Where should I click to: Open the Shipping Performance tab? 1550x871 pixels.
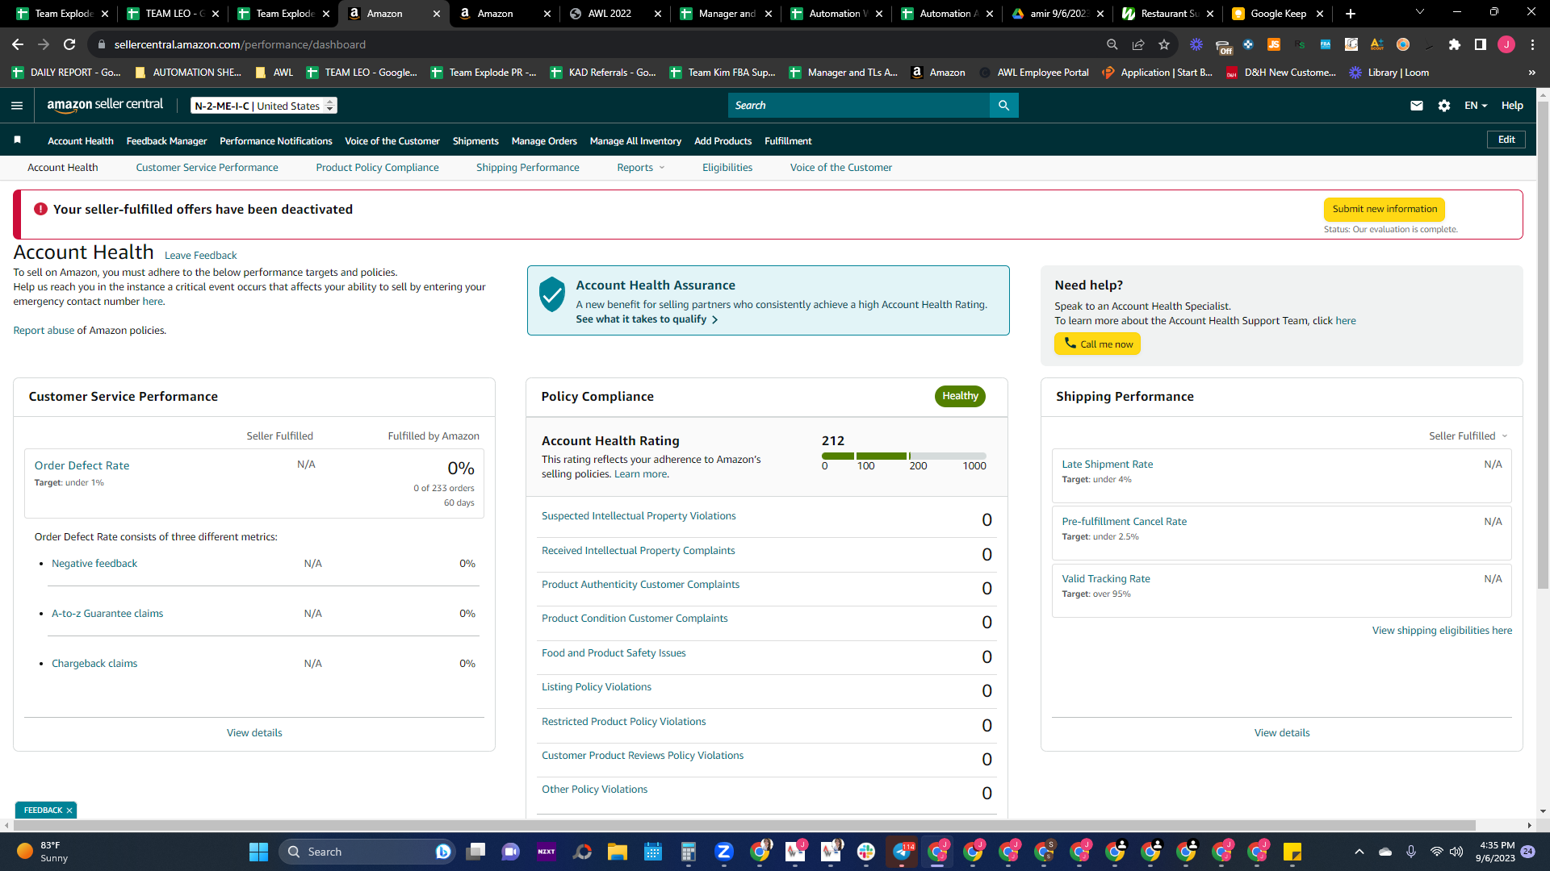point(528,168)
